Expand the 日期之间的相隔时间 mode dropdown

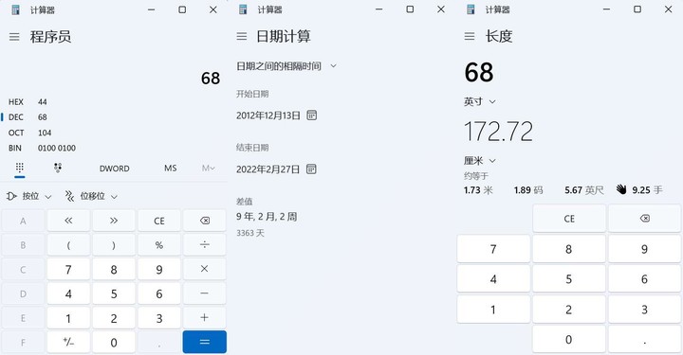tap(286, 66)
